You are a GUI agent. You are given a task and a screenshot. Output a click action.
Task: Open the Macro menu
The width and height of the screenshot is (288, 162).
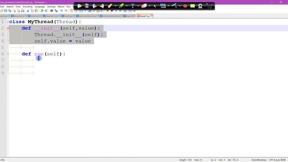[61, 6]
